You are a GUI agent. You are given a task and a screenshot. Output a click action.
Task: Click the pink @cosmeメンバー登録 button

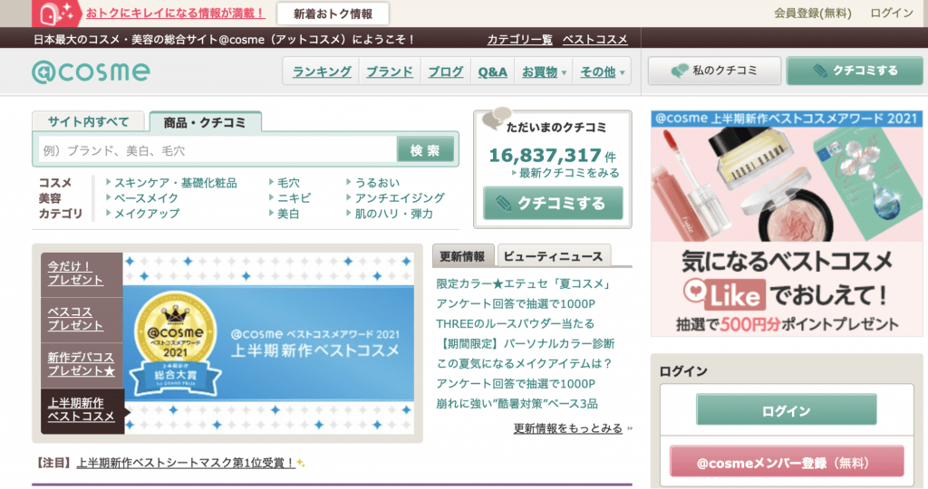click(x=786, y=462)
